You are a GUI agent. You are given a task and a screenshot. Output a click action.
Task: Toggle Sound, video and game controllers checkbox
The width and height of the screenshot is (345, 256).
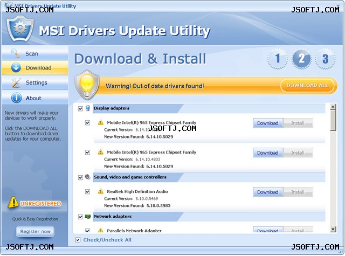click(80, 177)
